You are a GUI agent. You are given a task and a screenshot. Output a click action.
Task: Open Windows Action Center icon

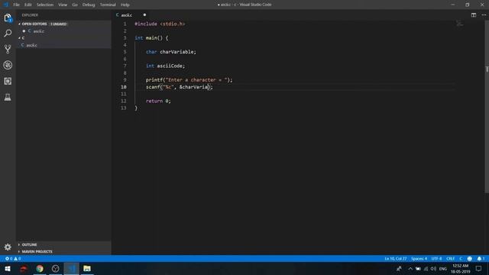[478, 268]
